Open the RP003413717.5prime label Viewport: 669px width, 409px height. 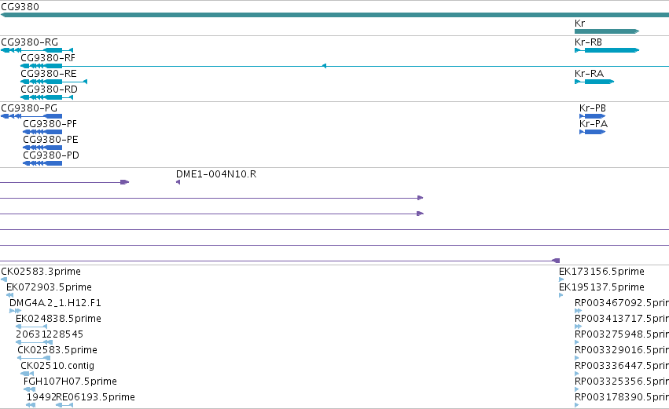[x=622, y=319]
